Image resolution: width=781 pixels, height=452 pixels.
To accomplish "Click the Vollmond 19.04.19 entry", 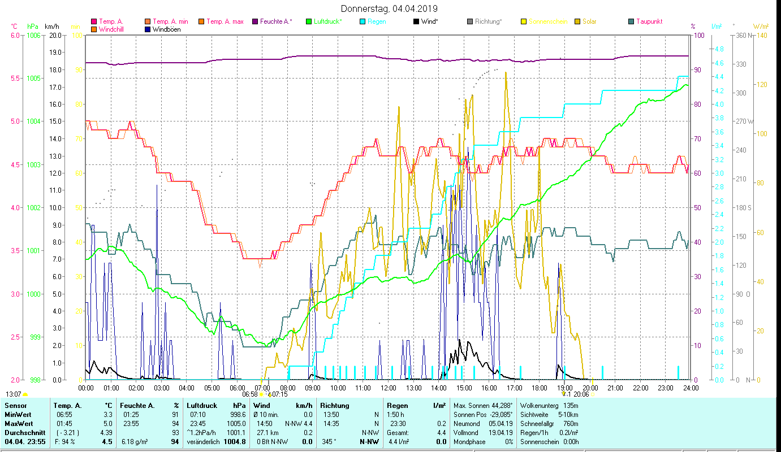I will (x=483, y=432).
